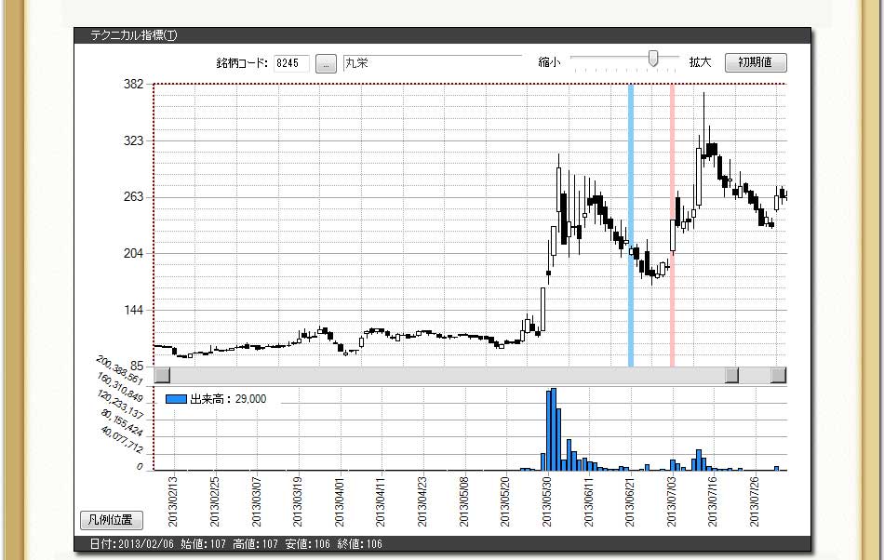Image resolution: width=884 pixels, height=560 pixels.
Task: Click the blue vertical marker line on chart
Action: point(631,223)
